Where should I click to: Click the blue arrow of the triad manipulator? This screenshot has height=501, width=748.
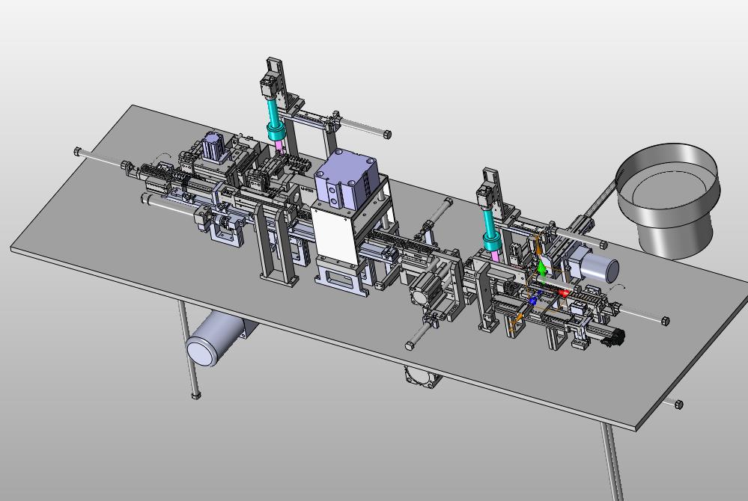click(535, 300)
